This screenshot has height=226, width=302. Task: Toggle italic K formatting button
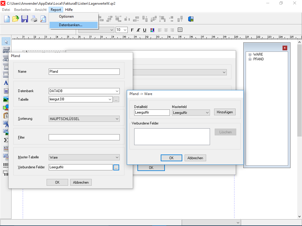pos(138,30)
